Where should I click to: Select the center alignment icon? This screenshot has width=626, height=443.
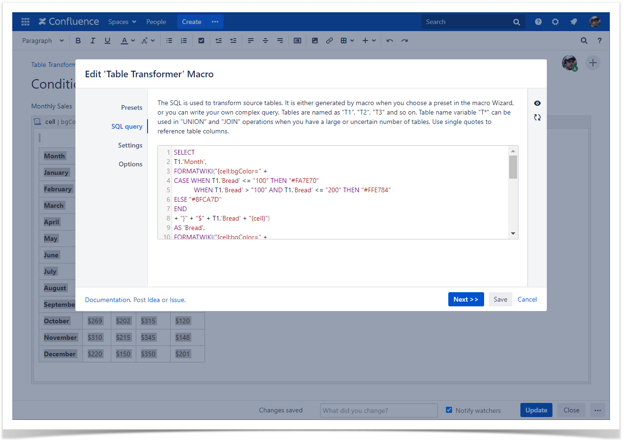point(265,41)
